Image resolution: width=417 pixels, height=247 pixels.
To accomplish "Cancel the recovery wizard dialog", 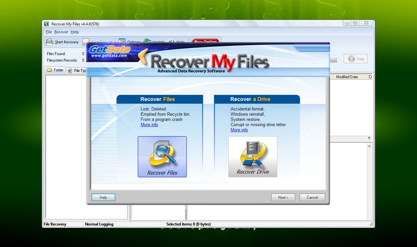I will point(312,197).
